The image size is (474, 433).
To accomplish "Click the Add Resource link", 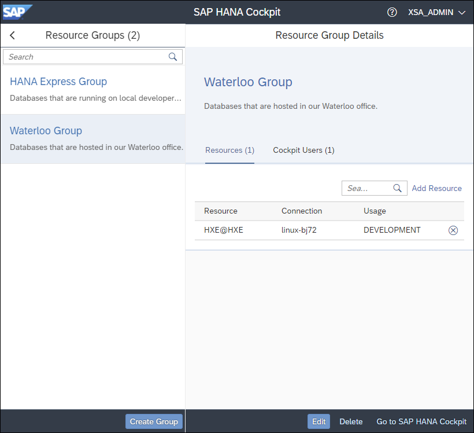I will [x=437, y=188].
